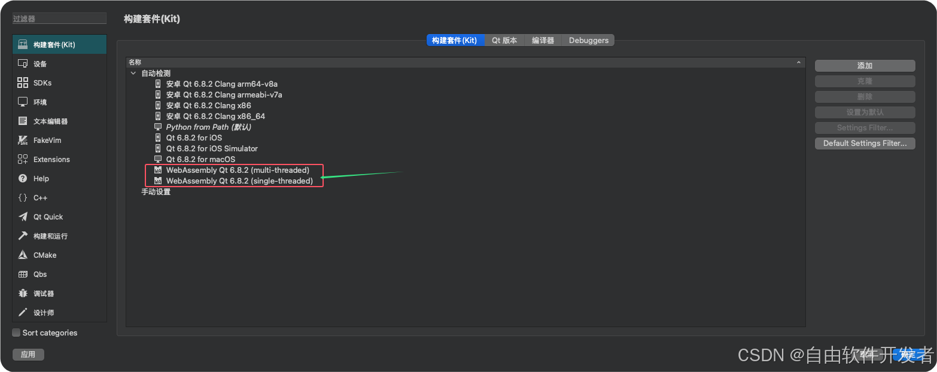The width and height of the screenshot is (937, 372).
Task: Open the C++ braces icon
Action: [23, 198]
